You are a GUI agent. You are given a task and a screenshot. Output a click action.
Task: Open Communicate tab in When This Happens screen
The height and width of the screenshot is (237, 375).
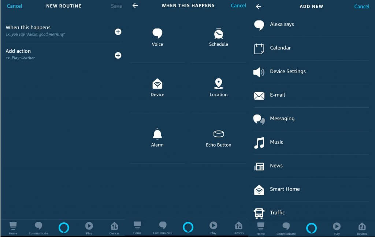click(163, 228)
